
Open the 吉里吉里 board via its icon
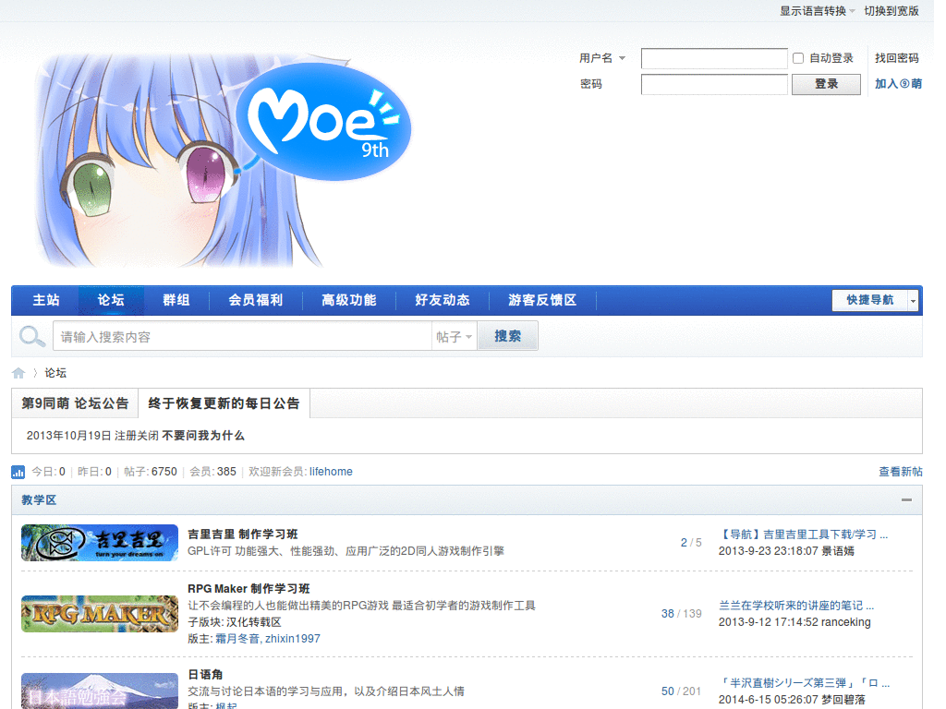click(99, 542)
